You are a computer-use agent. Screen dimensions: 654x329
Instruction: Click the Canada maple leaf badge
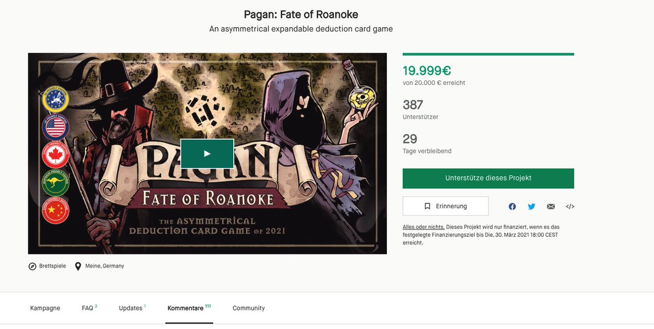[56, 156]
